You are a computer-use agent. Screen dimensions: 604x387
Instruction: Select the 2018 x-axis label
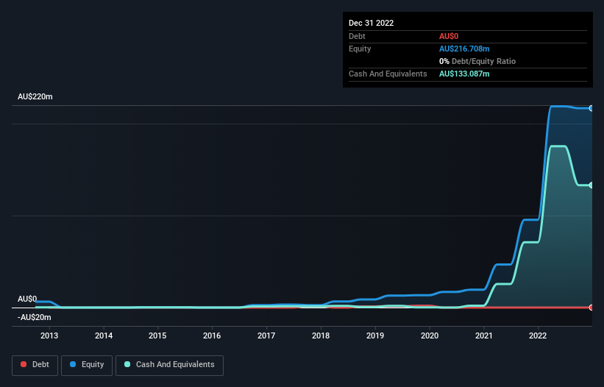click(321, 335)
